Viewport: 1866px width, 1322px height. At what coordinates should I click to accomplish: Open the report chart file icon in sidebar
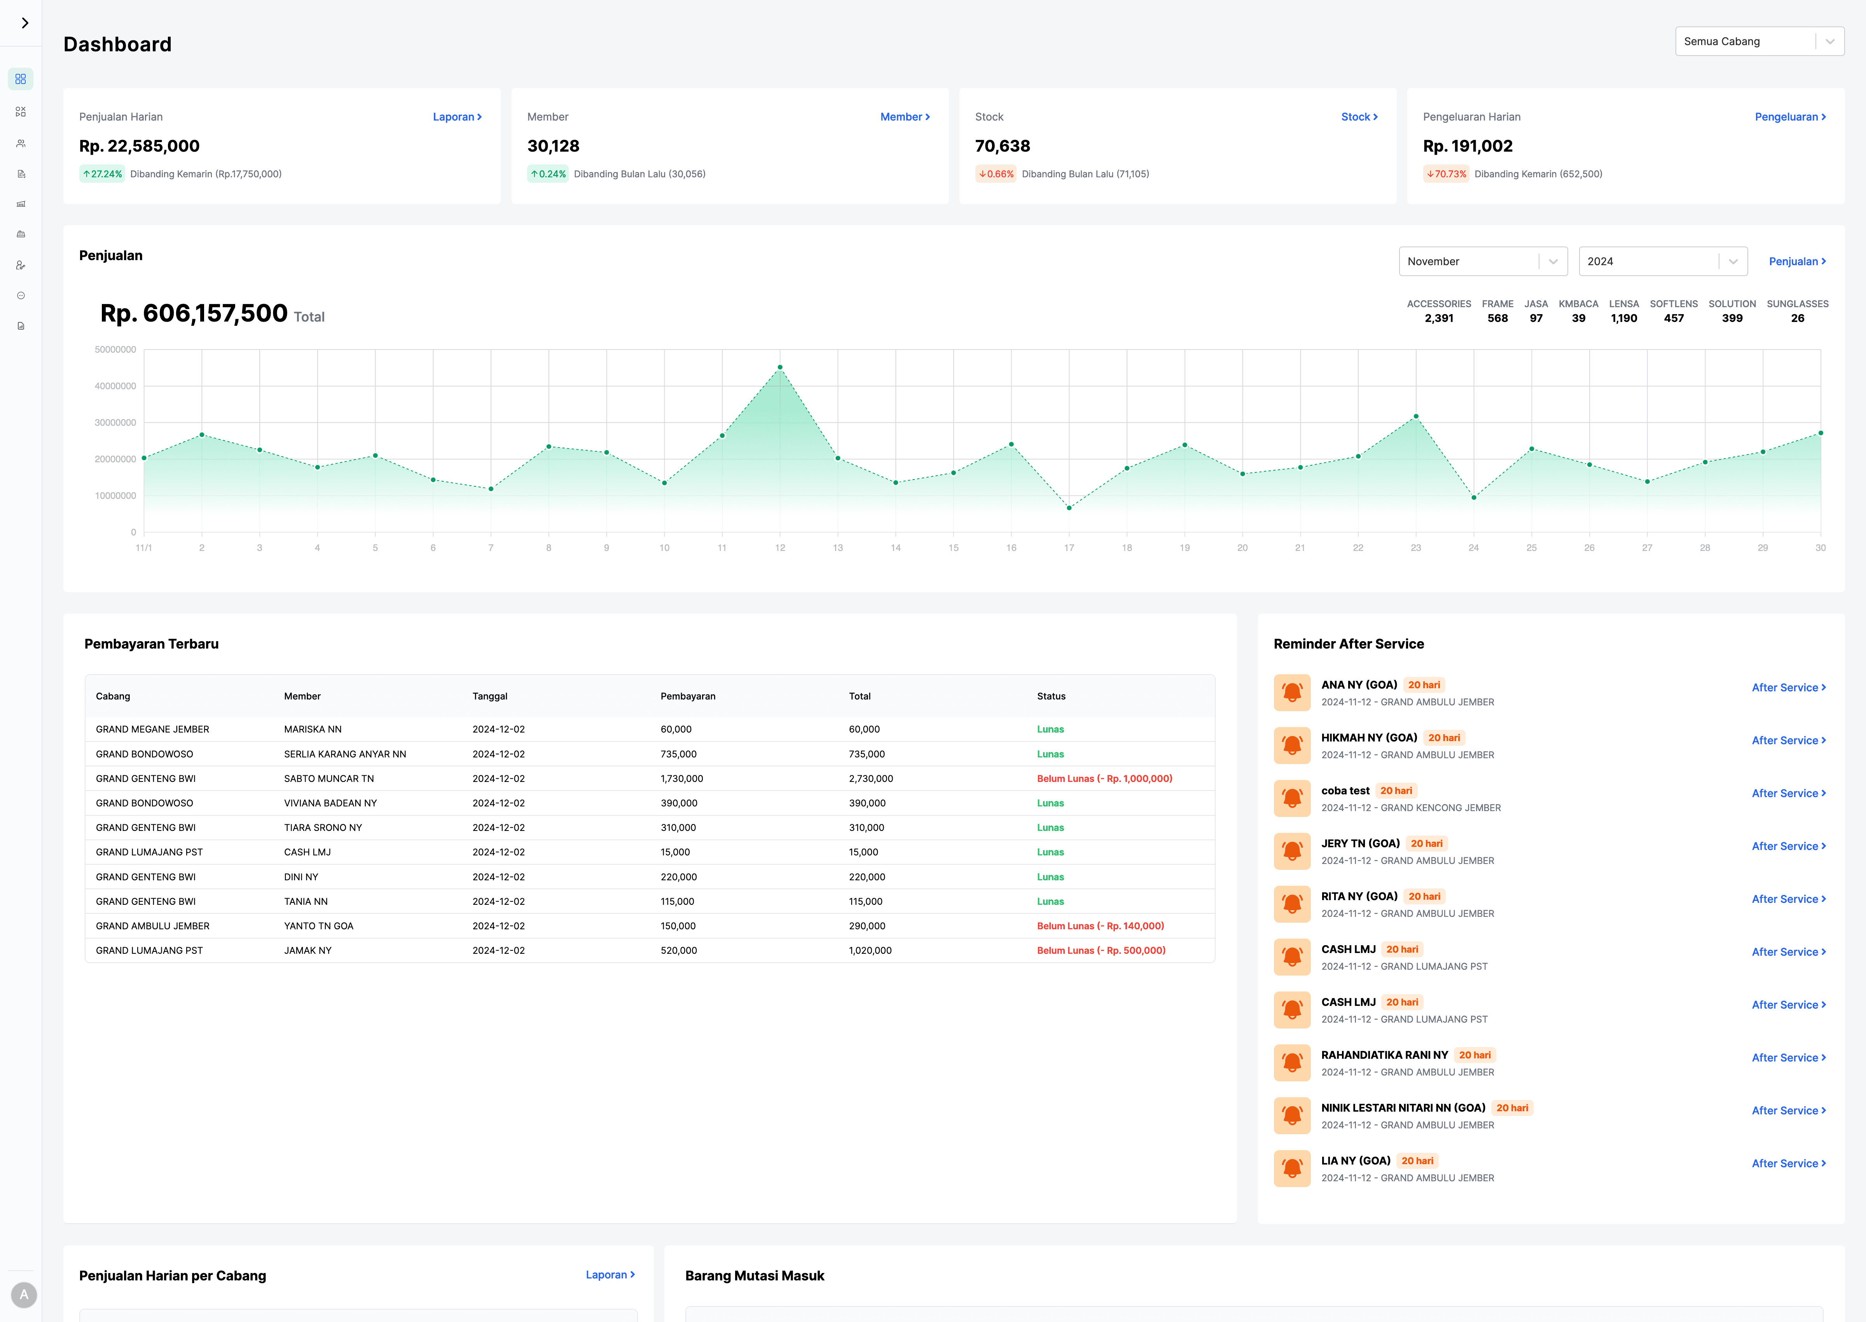tap(20, 325)
